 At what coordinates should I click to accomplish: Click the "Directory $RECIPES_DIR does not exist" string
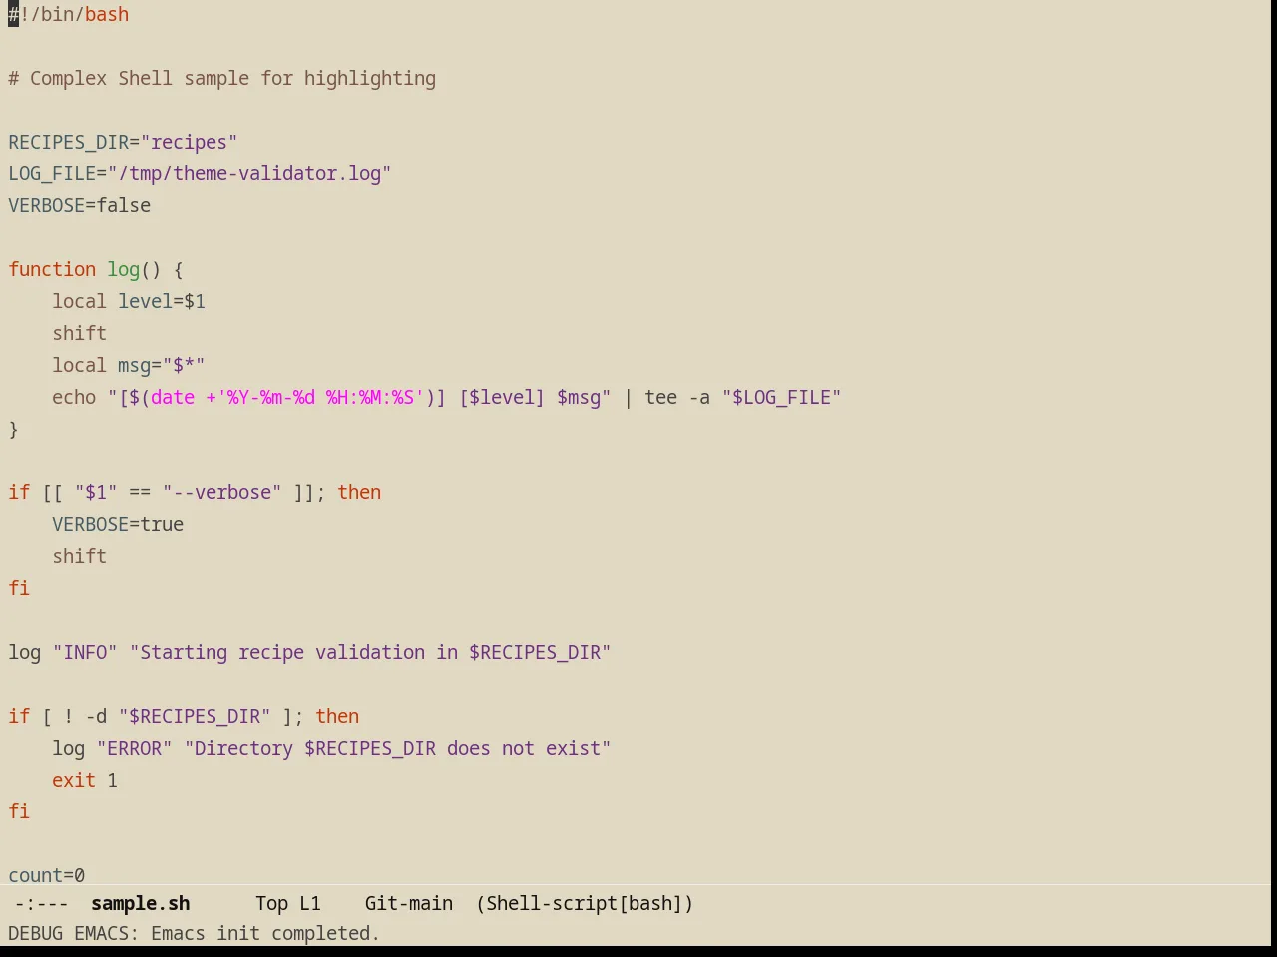(398, 748)
